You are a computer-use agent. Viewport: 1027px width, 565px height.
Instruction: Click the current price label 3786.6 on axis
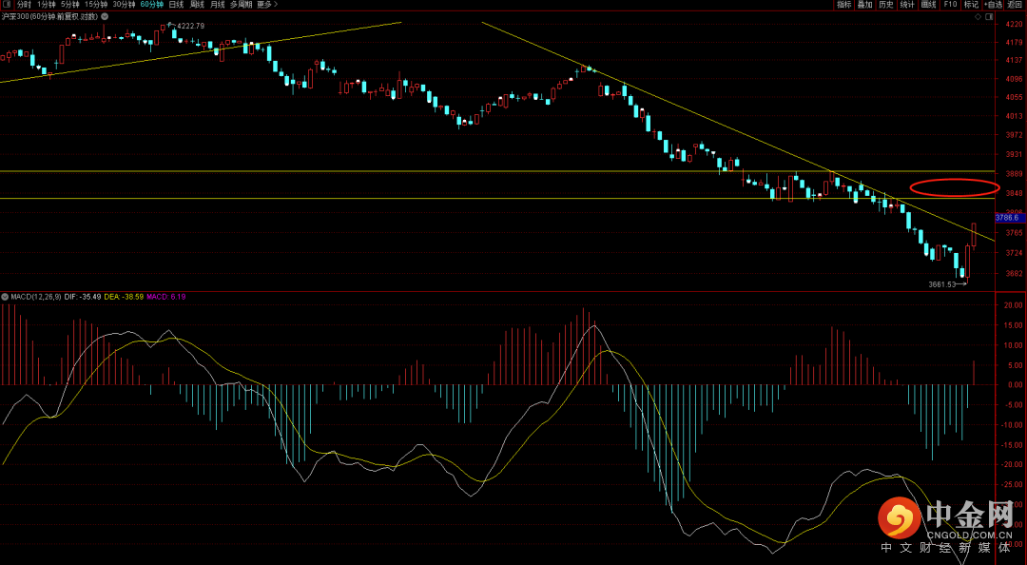point(1008,218)
